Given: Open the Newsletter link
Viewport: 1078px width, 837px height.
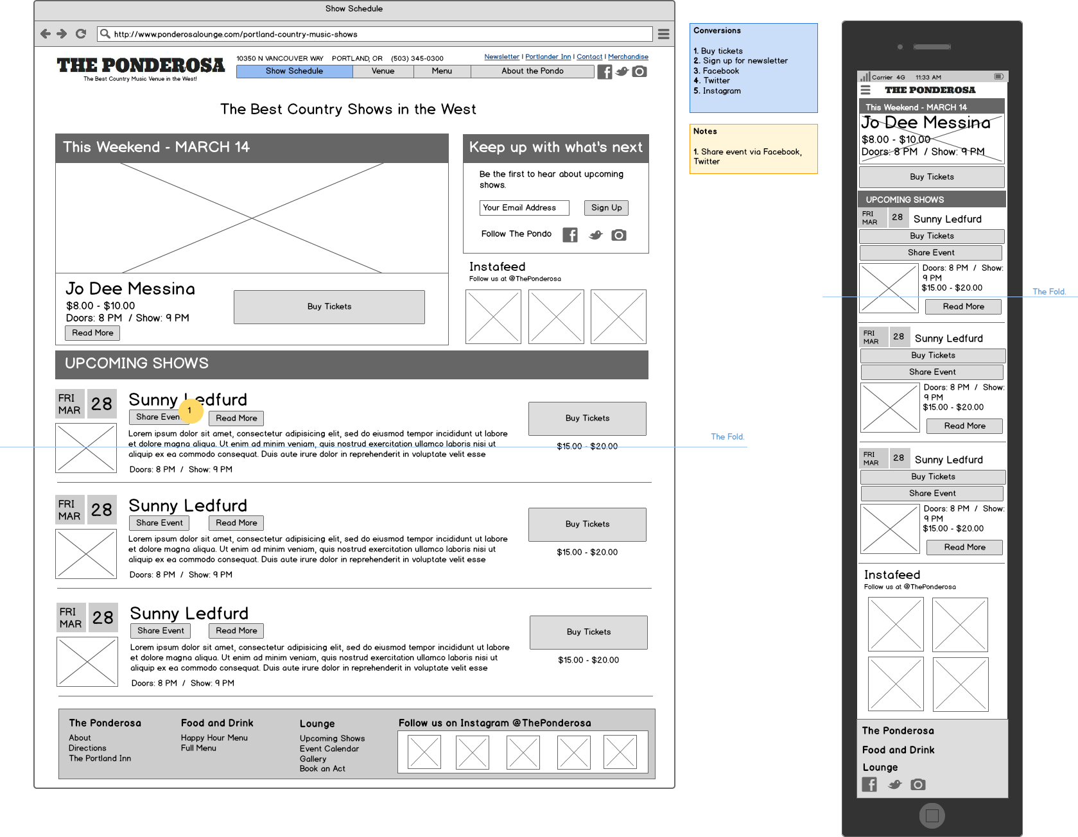Looking at the screenshot, I should [x=501, y=56].
